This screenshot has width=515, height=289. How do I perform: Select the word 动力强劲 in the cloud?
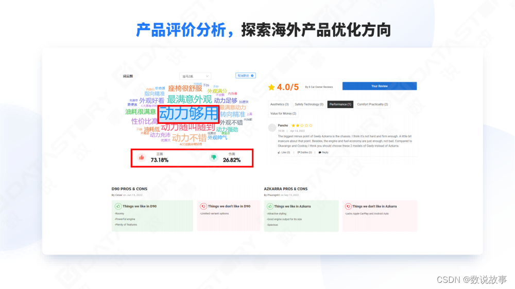[227, 130]
